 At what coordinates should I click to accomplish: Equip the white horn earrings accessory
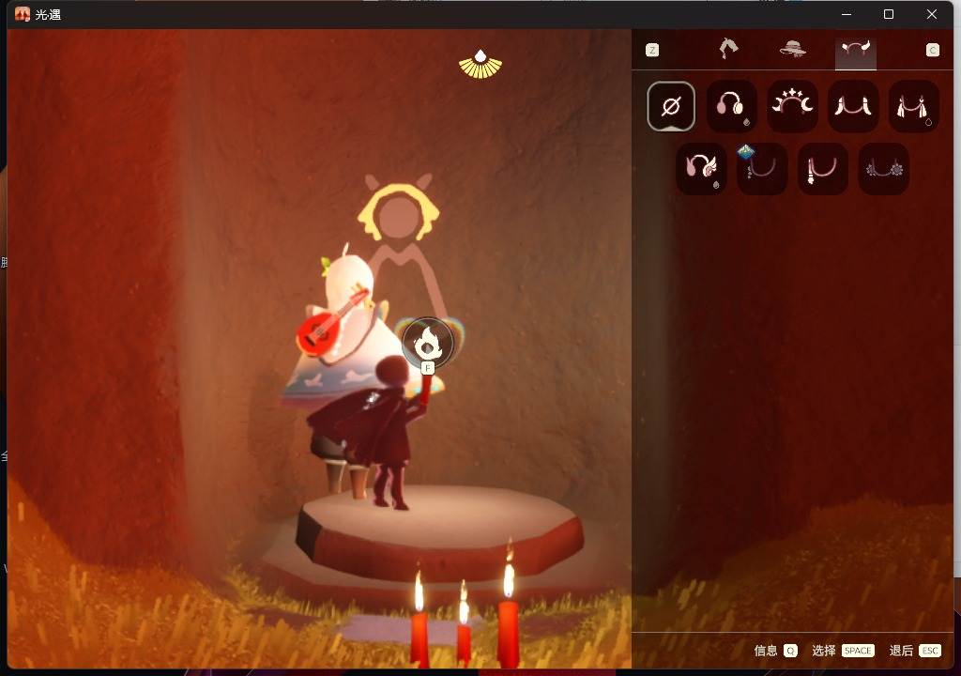click(852, 106)
